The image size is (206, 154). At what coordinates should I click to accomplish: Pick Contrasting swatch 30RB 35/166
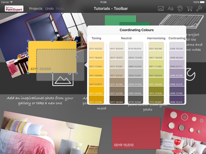[177, 73]
